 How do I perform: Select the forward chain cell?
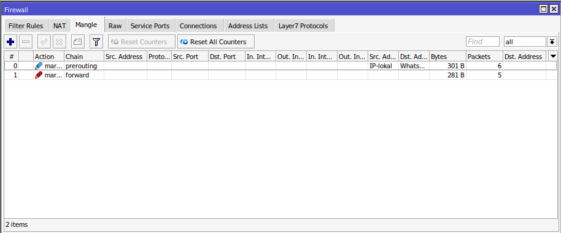[x=84, y=75]
